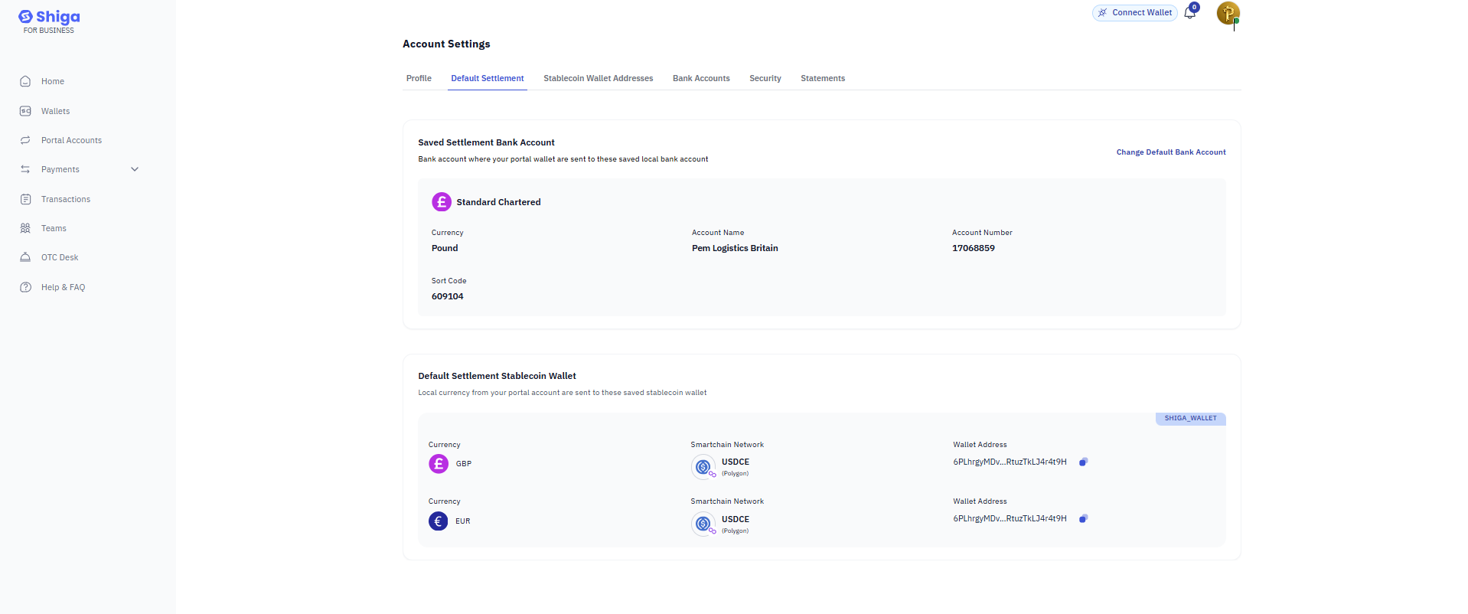Viewport: 1468px width, 614px height.
Task: Click the SHIGA_WALLET badge
Action: coord(1191,418)
